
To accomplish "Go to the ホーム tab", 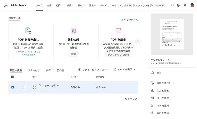I will [39, 5].
